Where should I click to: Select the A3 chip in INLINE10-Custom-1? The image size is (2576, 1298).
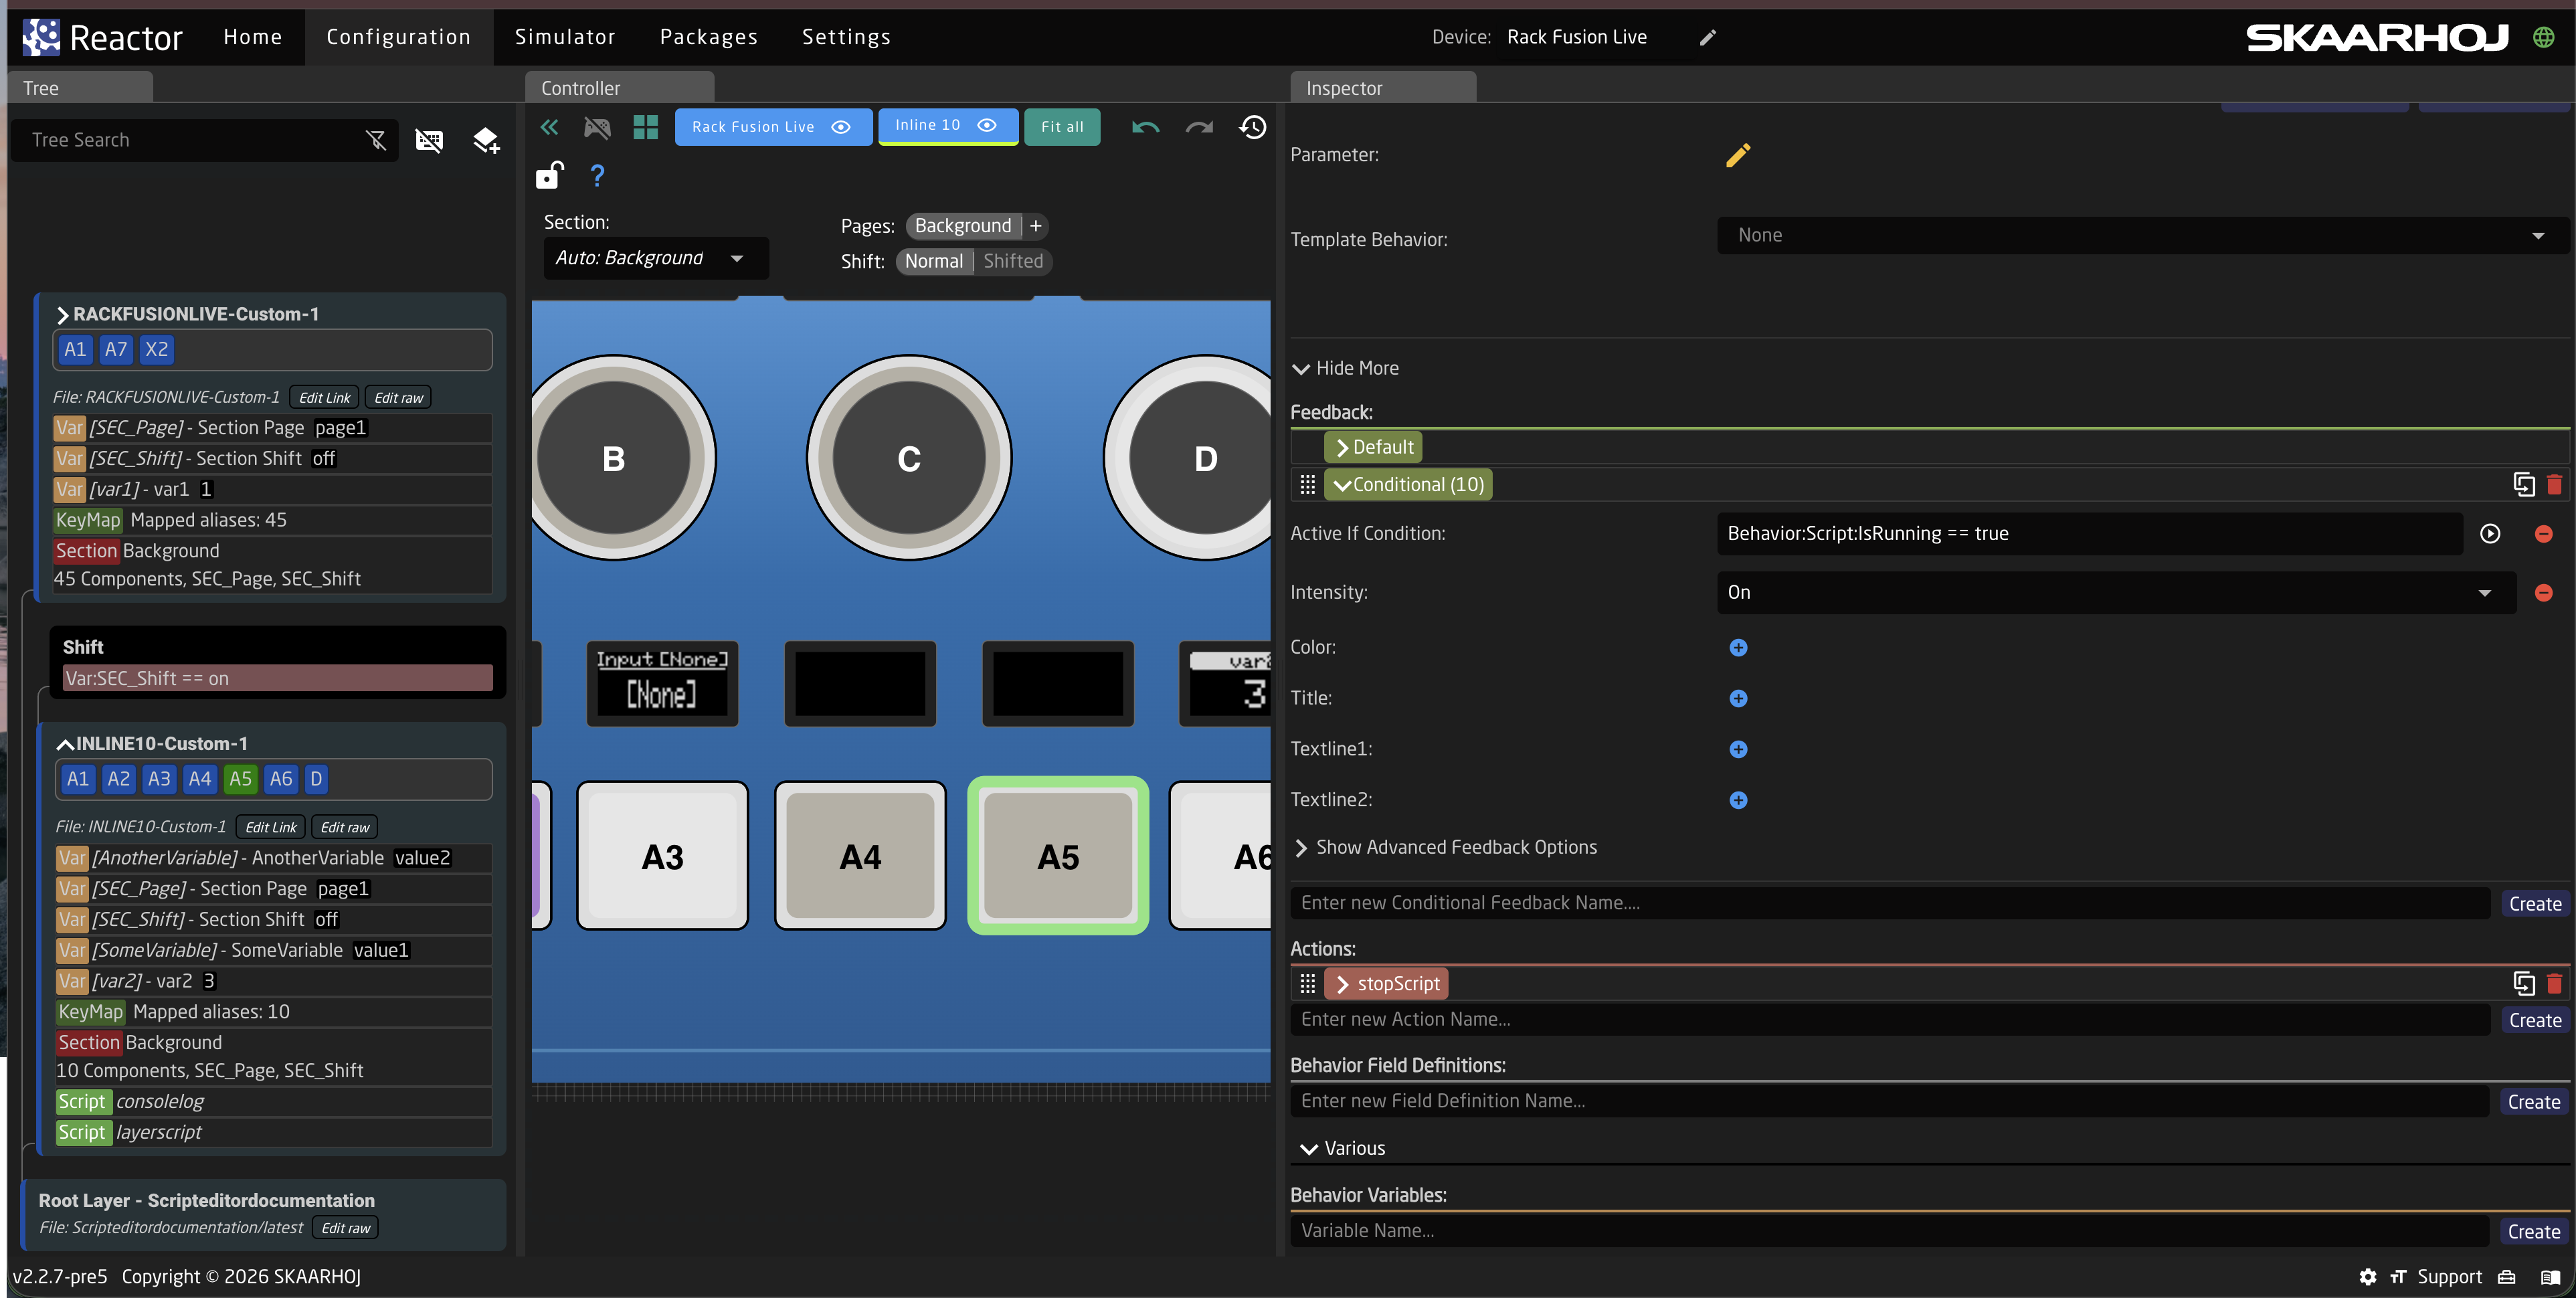[159, 779]
